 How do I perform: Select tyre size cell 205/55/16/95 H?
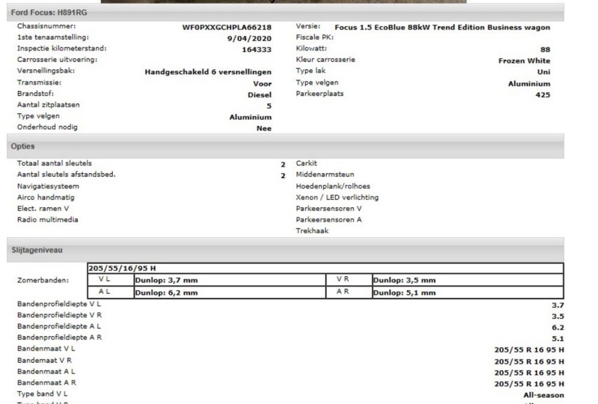coord(325,268)
